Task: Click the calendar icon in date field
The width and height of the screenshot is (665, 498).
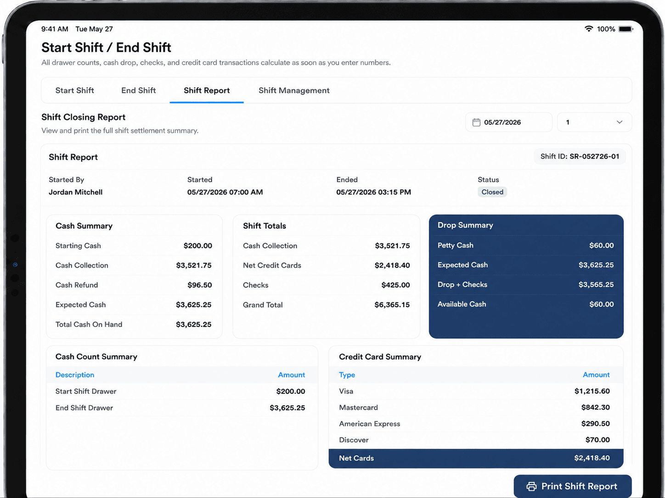Action: click(476, 122)
